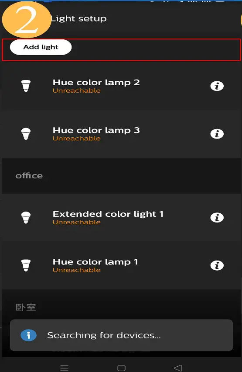
Task: Tap the bulb icon of Hue color lamp 3
Action: (x=26, y=134)
